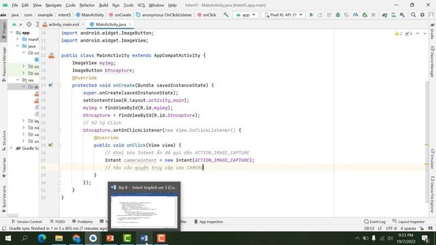
Task: Click warnings indicator showing 2 problems
Action: point(398,33)
